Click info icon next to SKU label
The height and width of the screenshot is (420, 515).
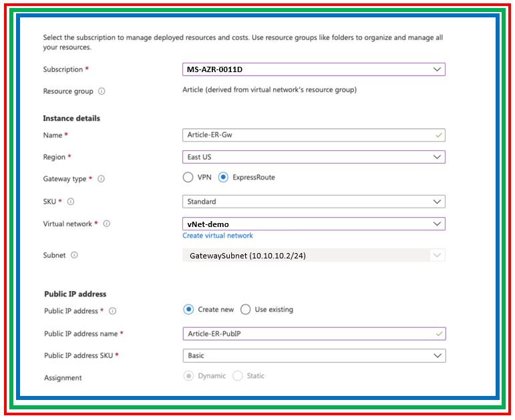[71, 202]
